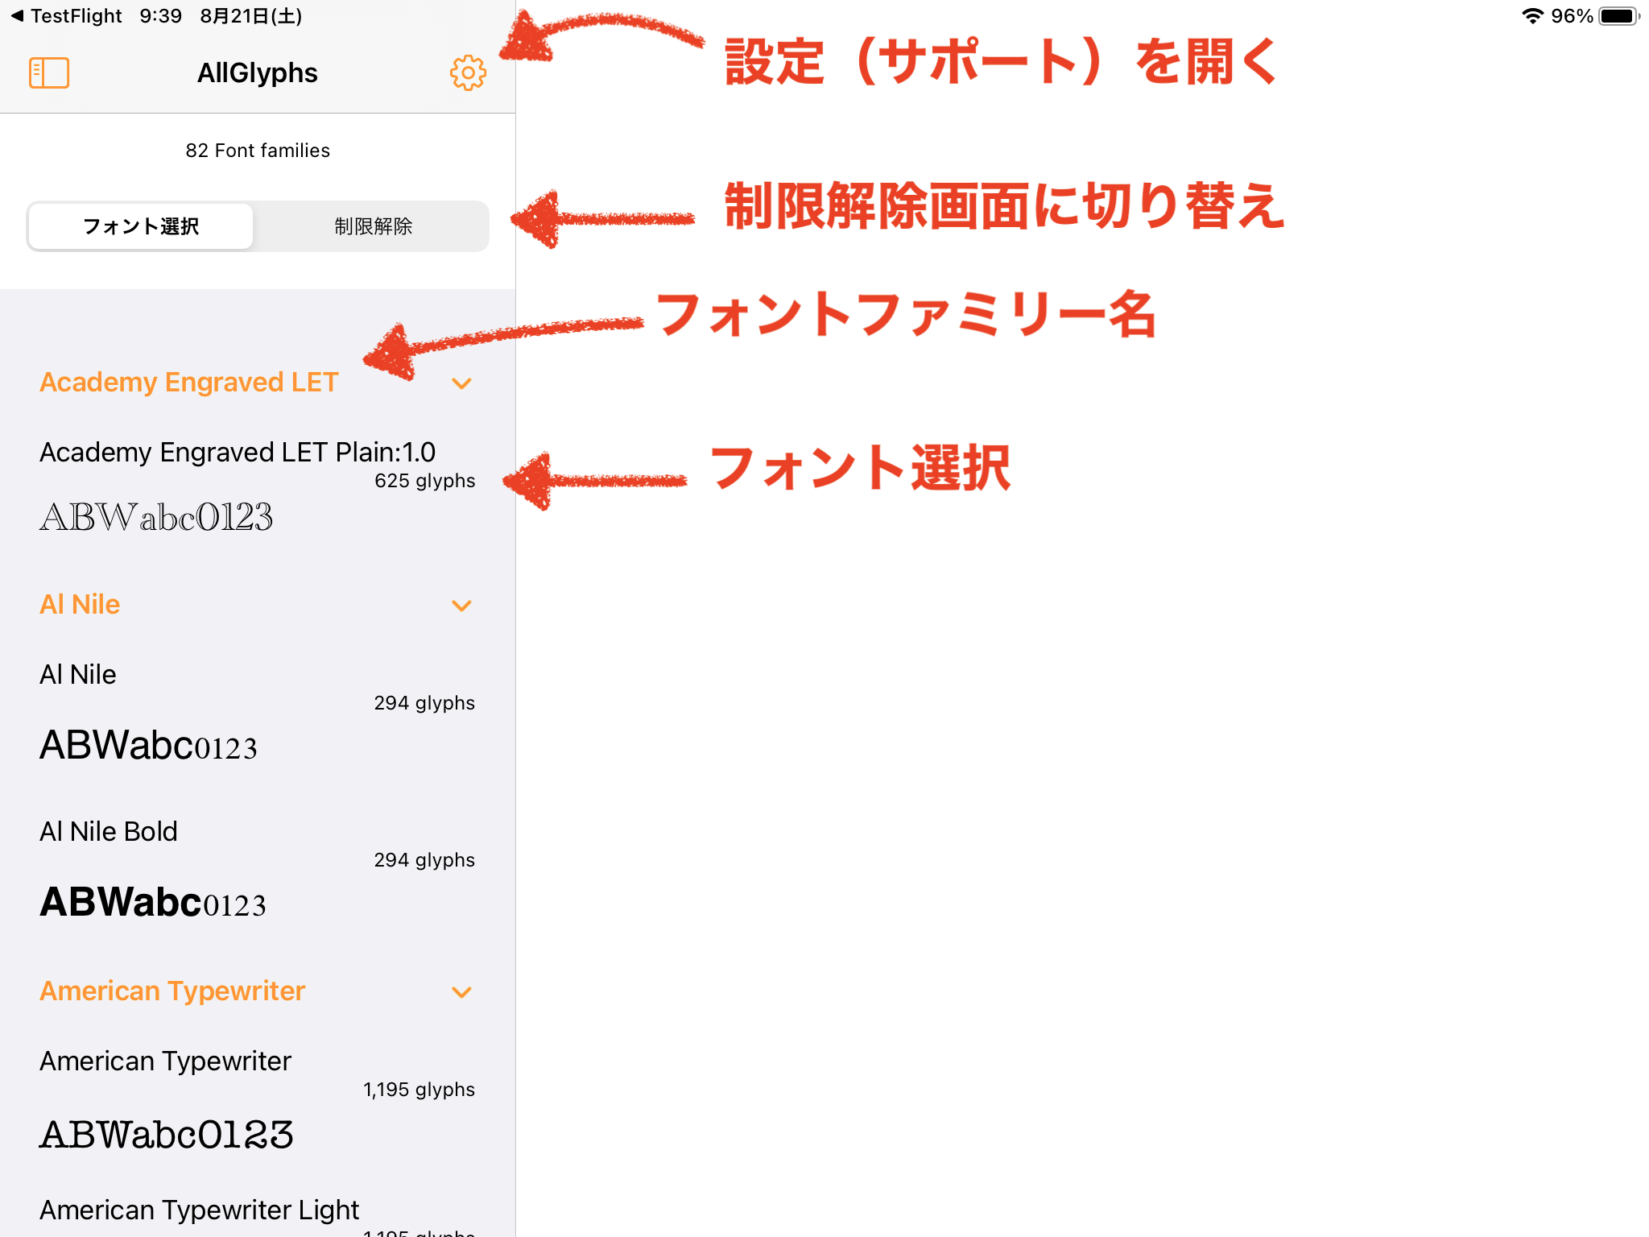1649x1237 pixels.
Task: Collapse the Al Nile font family
Action: (462, 606)
